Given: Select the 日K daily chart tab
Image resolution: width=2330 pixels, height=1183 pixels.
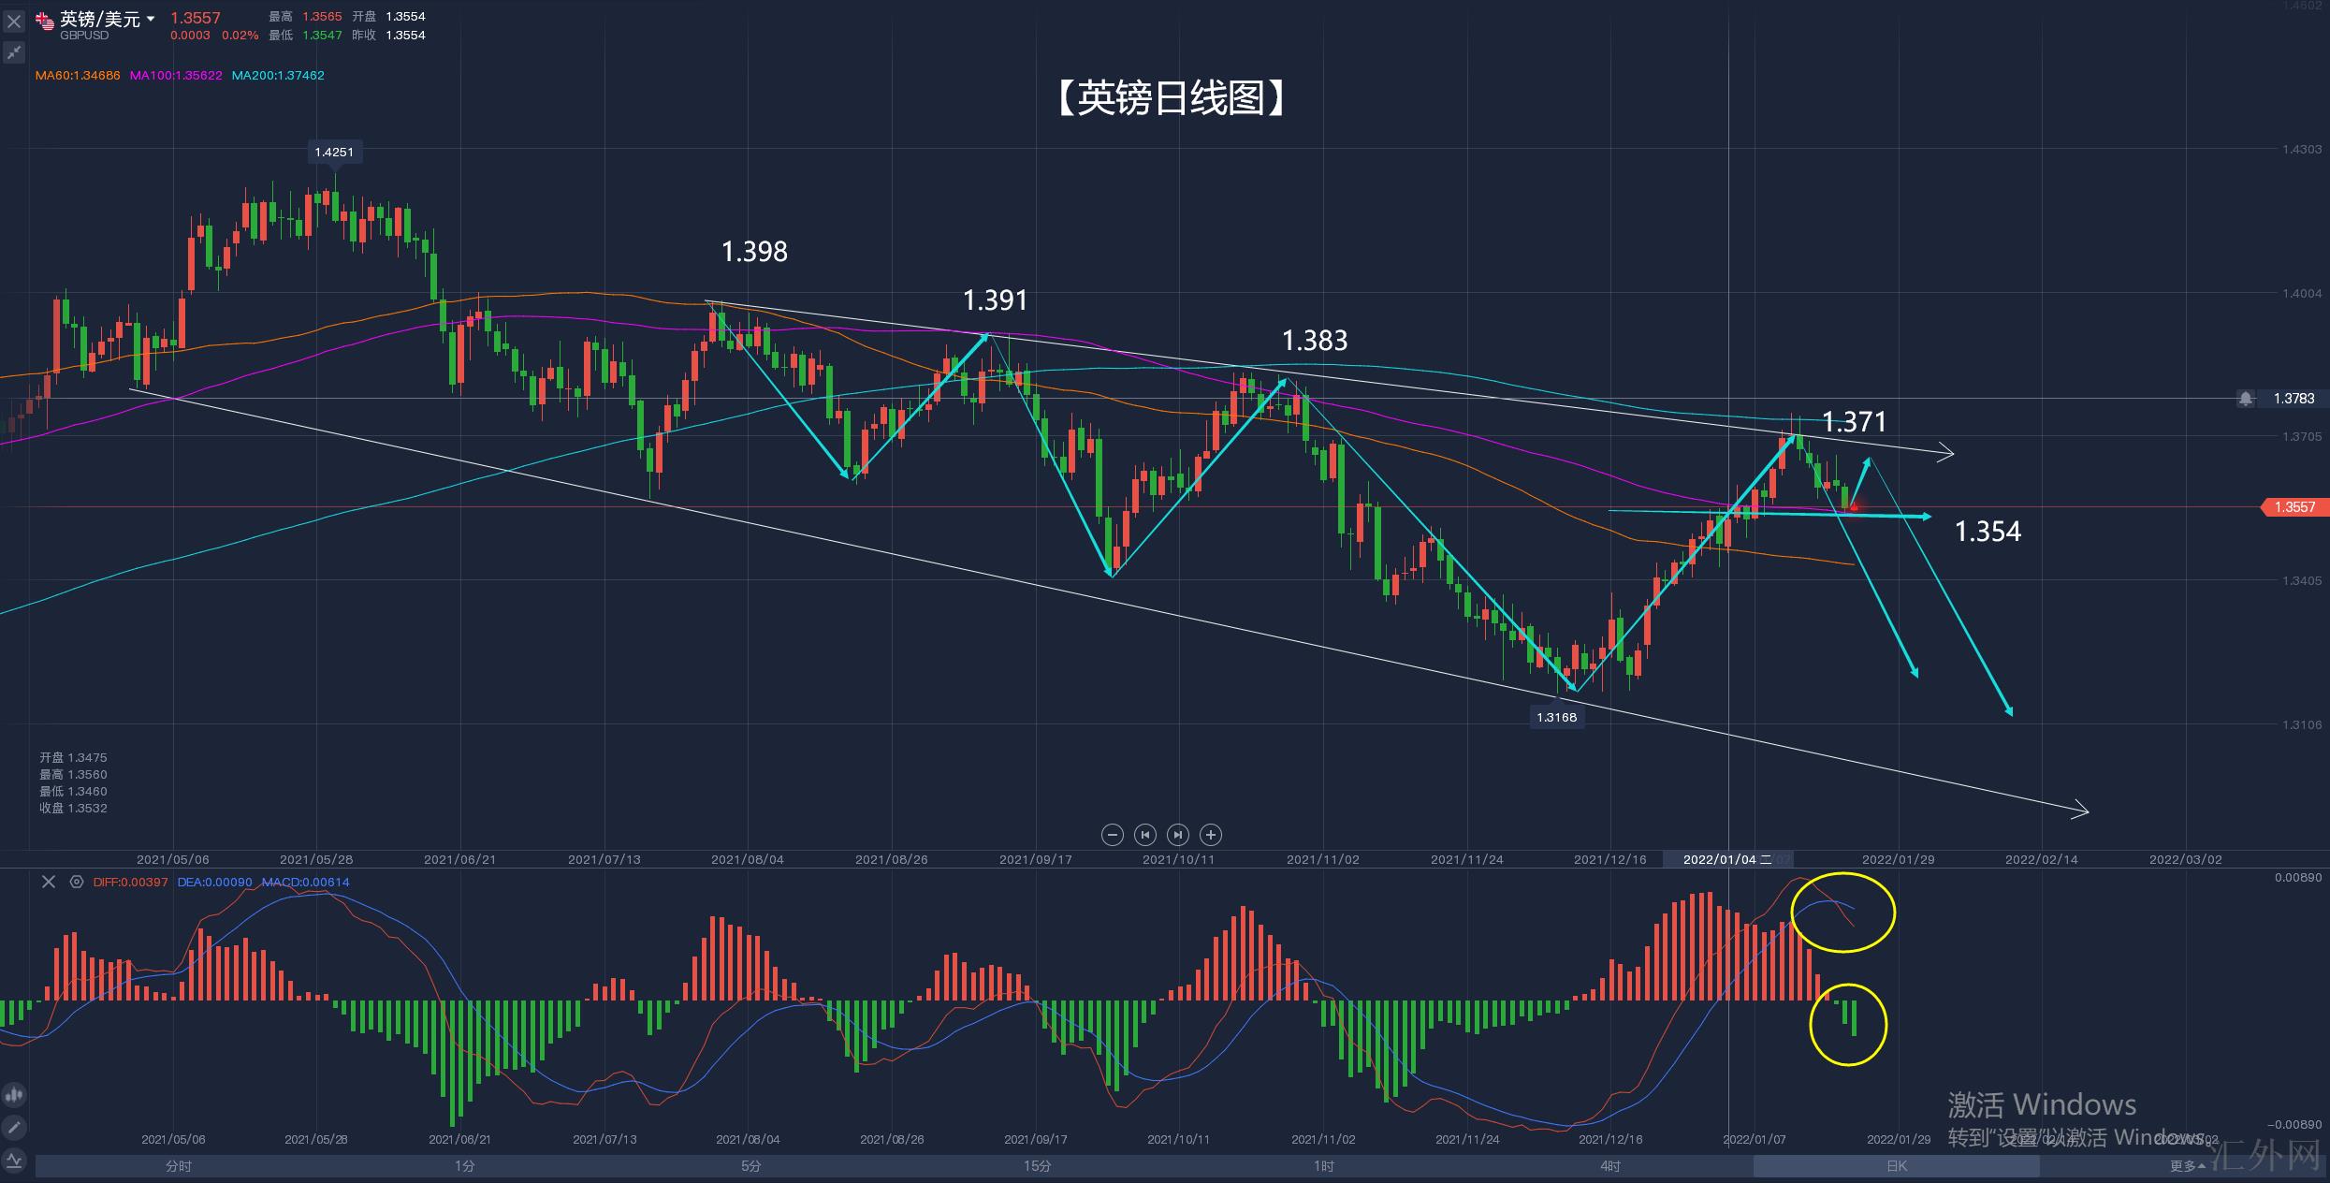Looking at the screenshot, I should [1896, 1166].
